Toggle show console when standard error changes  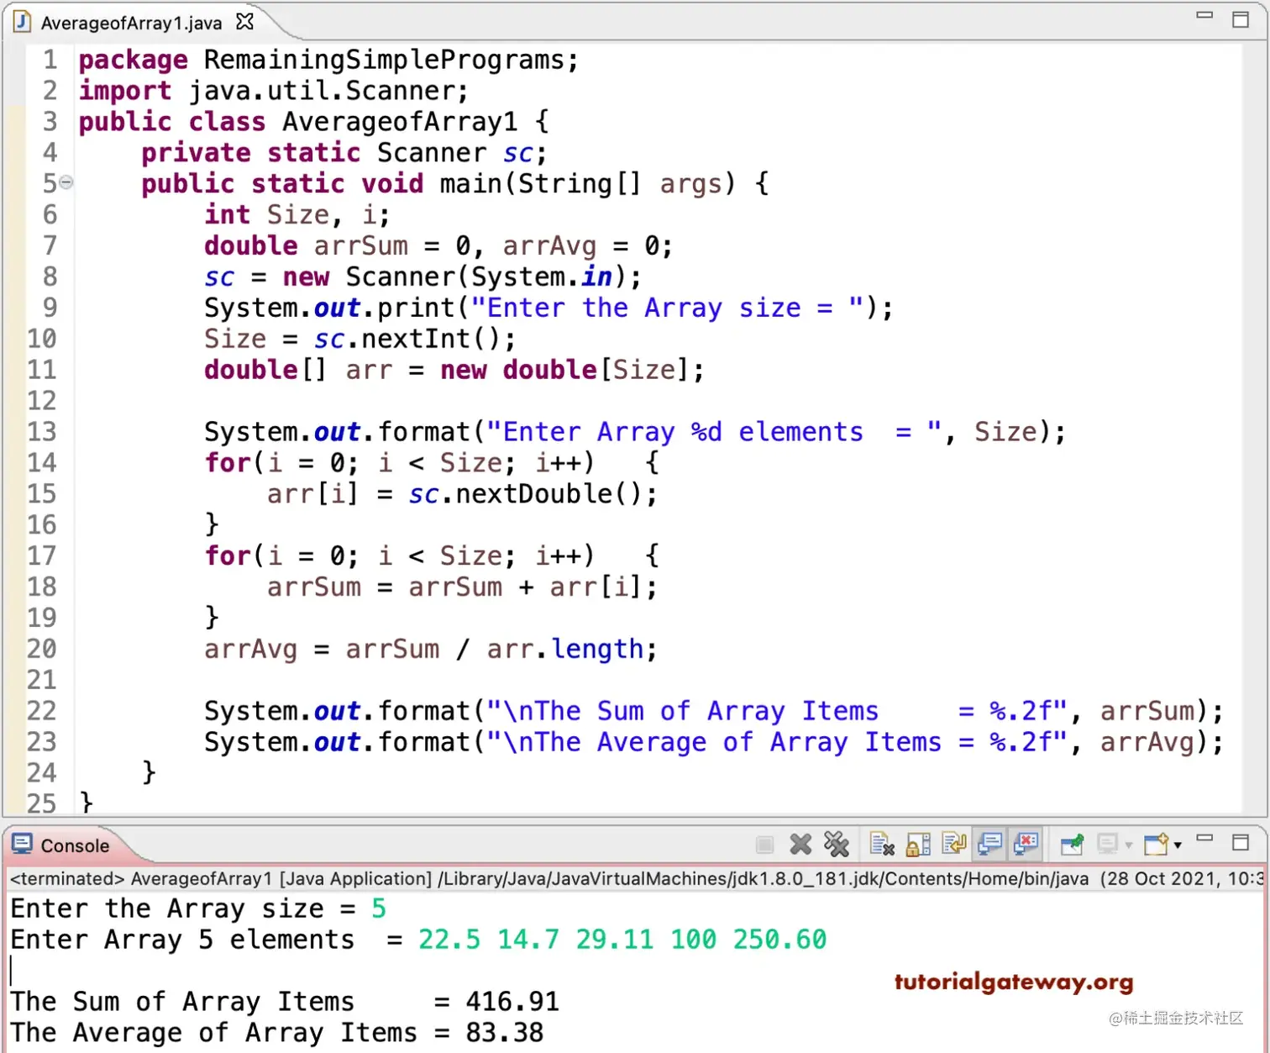coord(1026,844)
